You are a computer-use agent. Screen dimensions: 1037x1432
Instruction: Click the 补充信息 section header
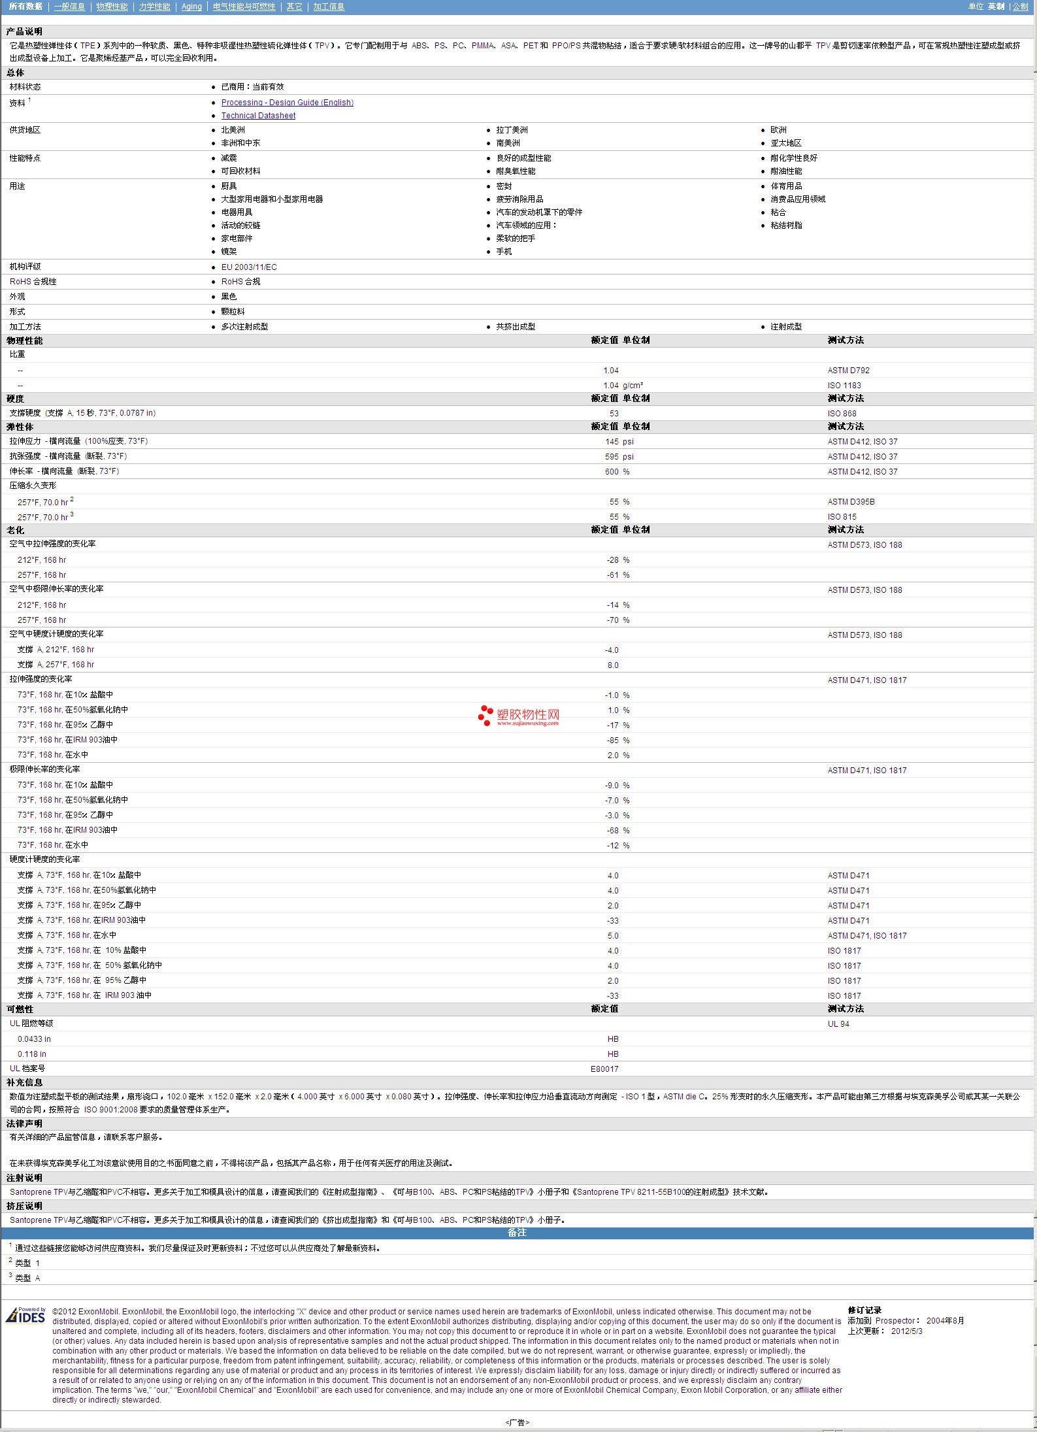coord(24,1083)
